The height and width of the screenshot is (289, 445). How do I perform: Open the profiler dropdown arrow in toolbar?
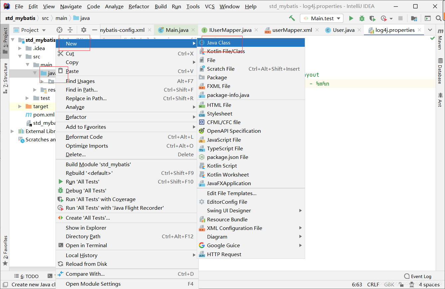click(x=391, y=19)
